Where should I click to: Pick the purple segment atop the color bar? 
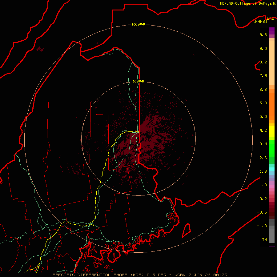tap(272, 31)
